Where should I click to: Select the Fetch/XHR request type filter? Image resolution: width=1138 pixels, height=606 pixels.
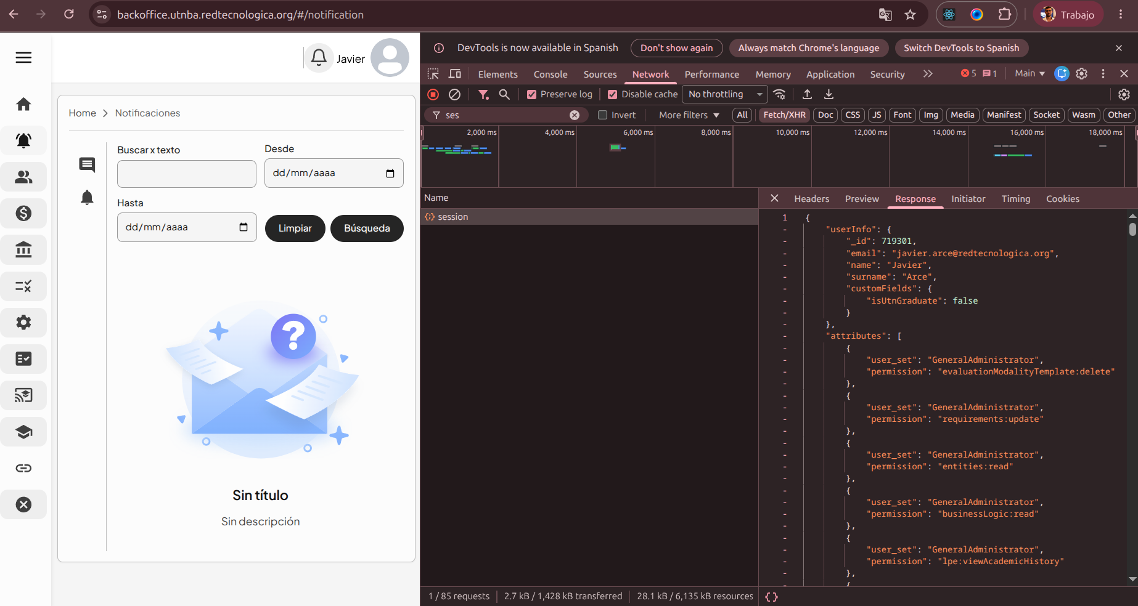pyautogui.click(x=784, y=115)
